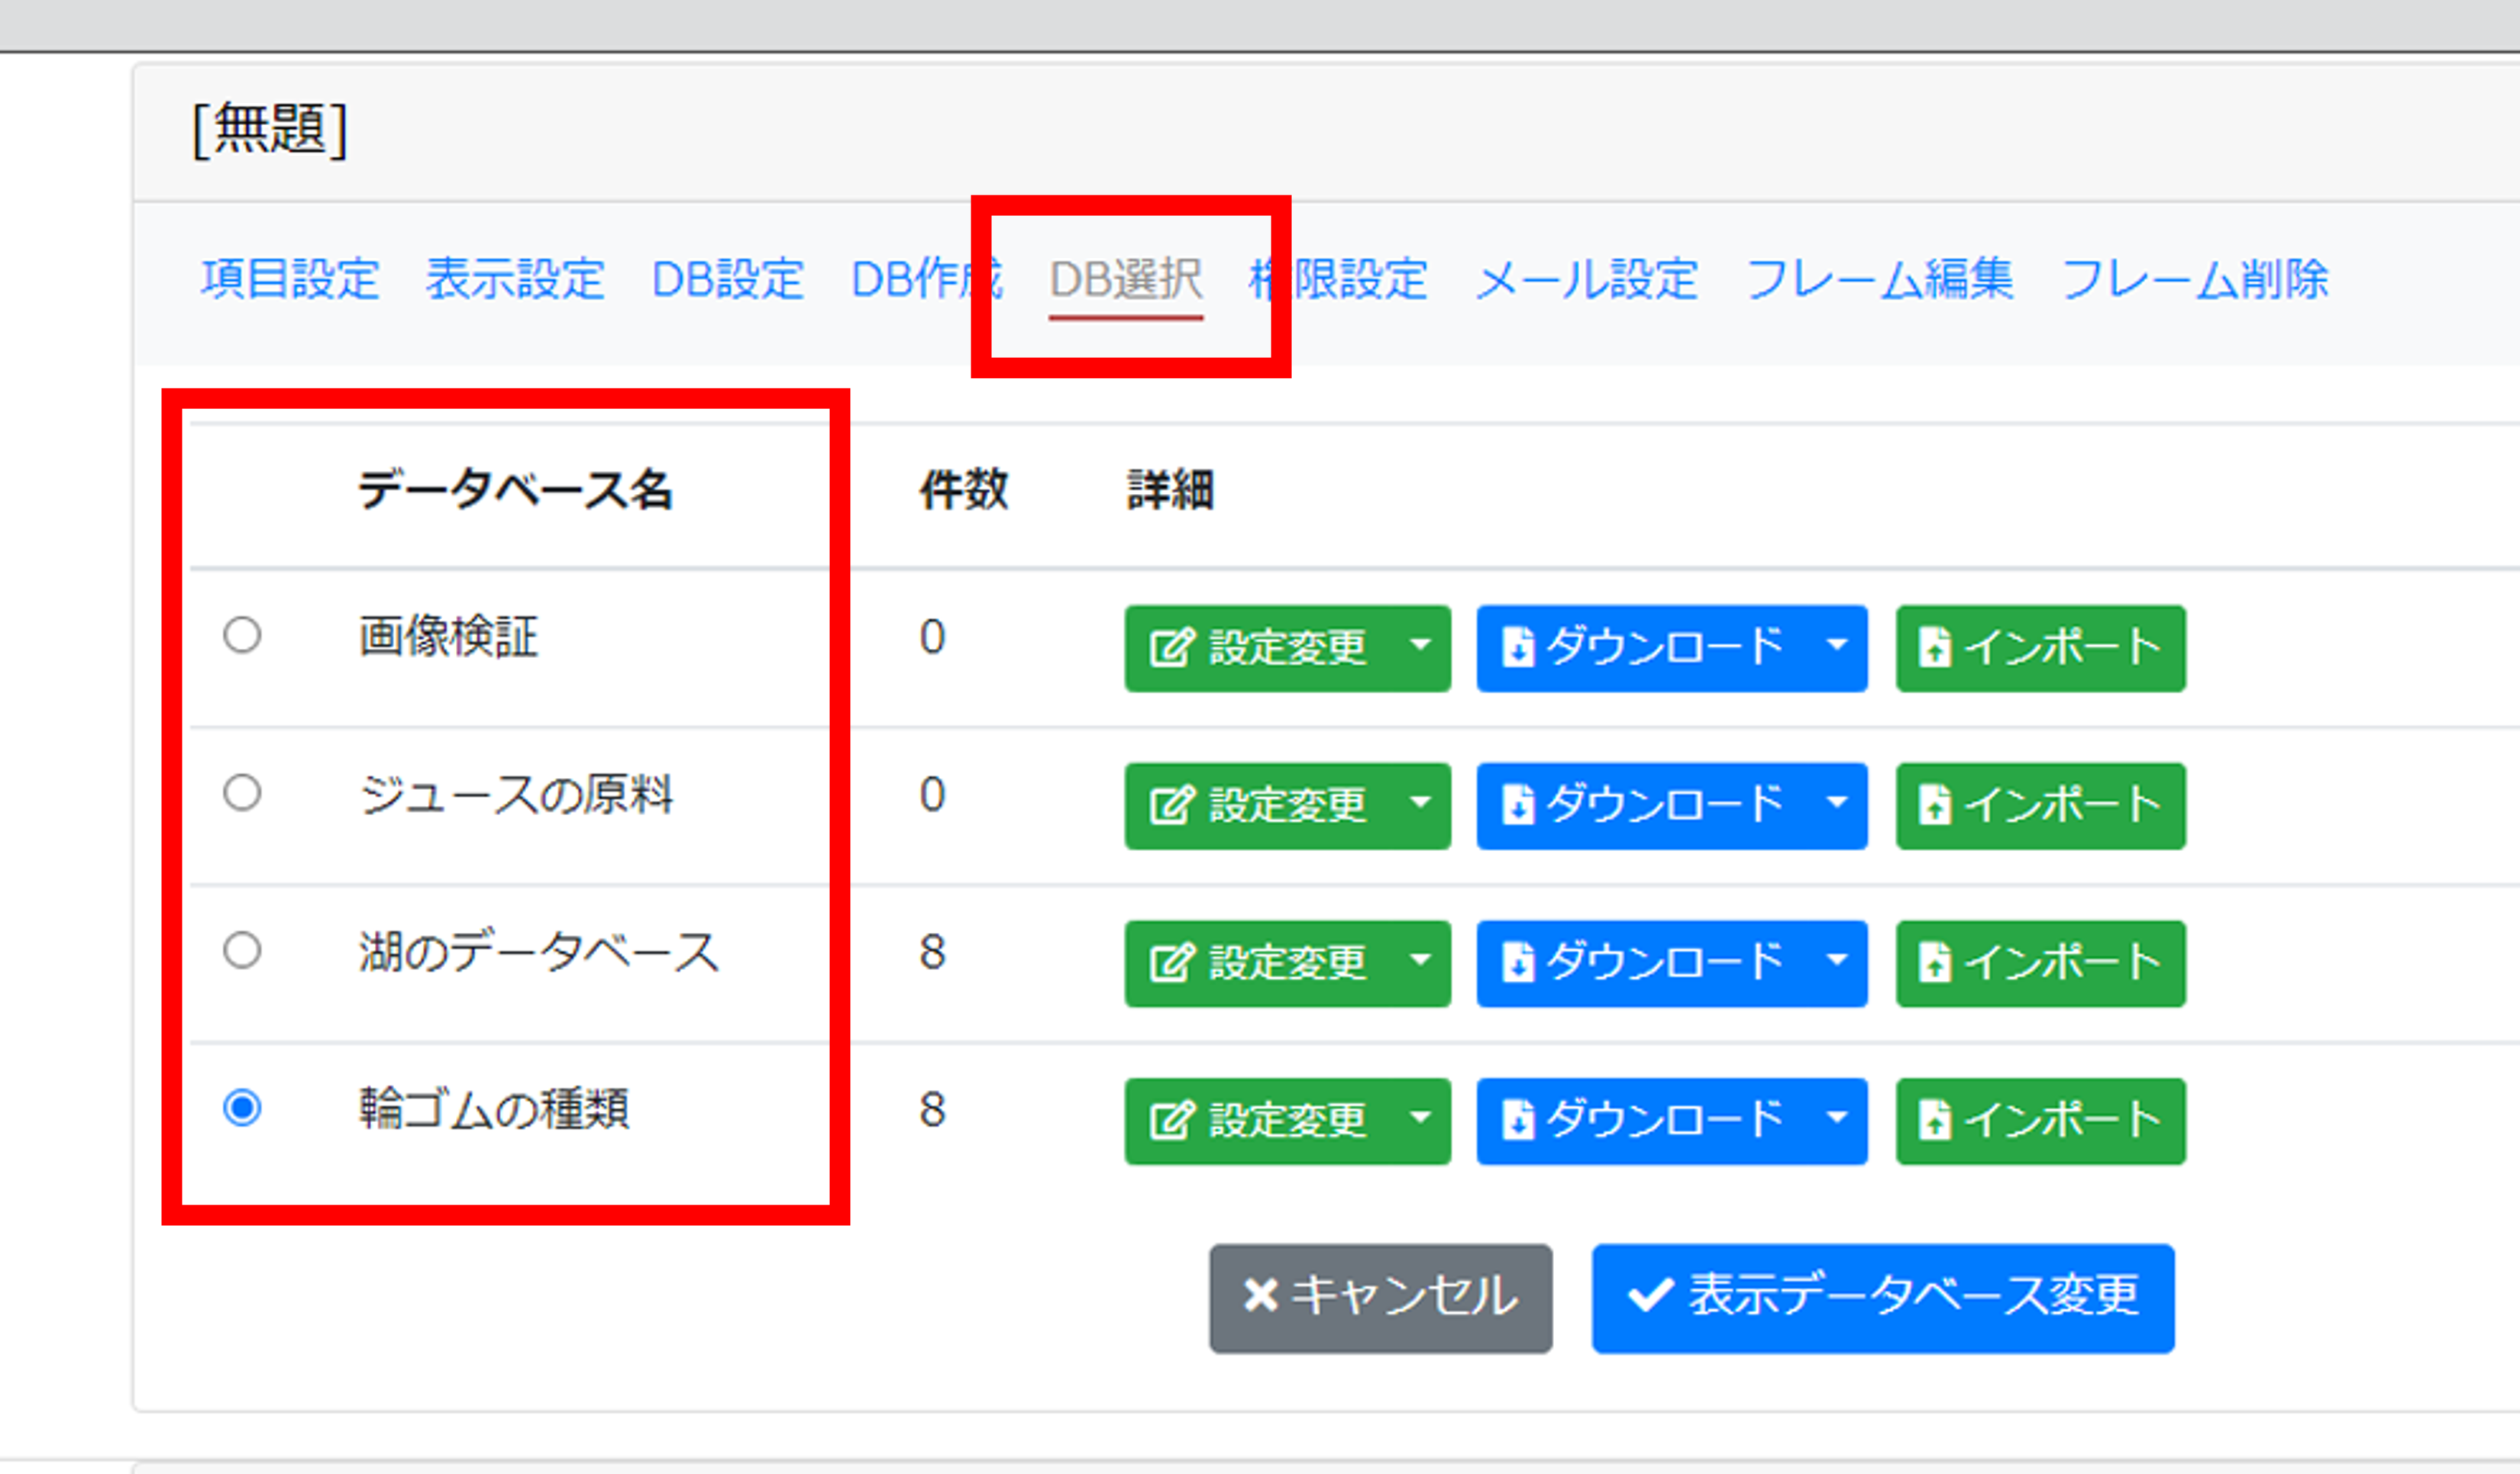Click インポート for ジュースの原料
2520x1474 pixels.
click(x=2041, y=805)
